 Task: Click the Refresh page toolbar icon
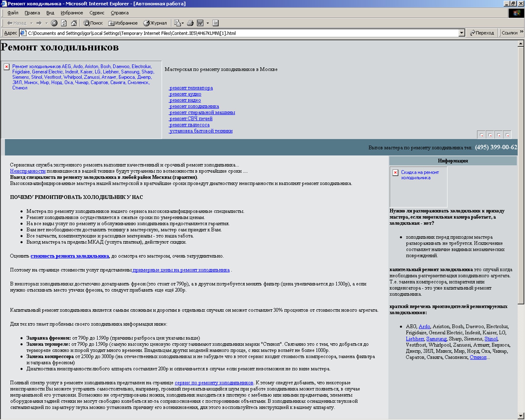tap(64, 23)
